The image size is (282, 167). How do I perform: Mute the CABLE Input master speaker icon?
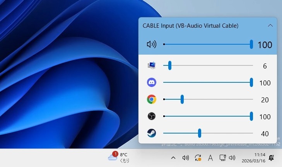point(151,45)
